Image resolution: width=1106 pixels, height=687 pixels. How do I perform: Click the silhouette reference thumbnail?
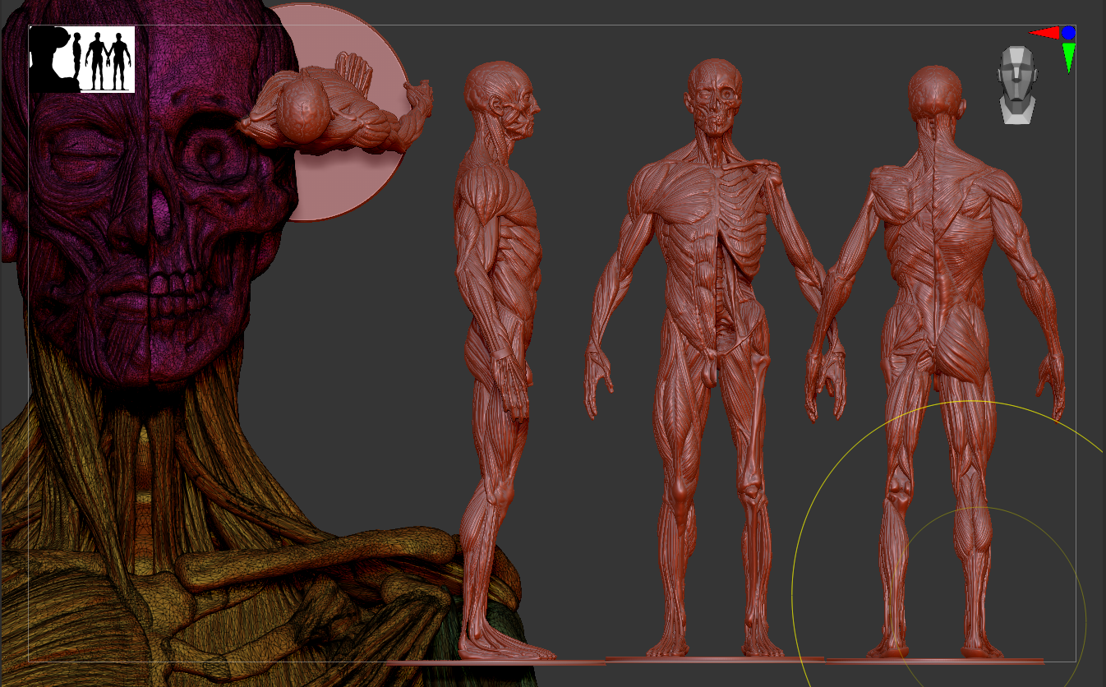click(82, 59)
